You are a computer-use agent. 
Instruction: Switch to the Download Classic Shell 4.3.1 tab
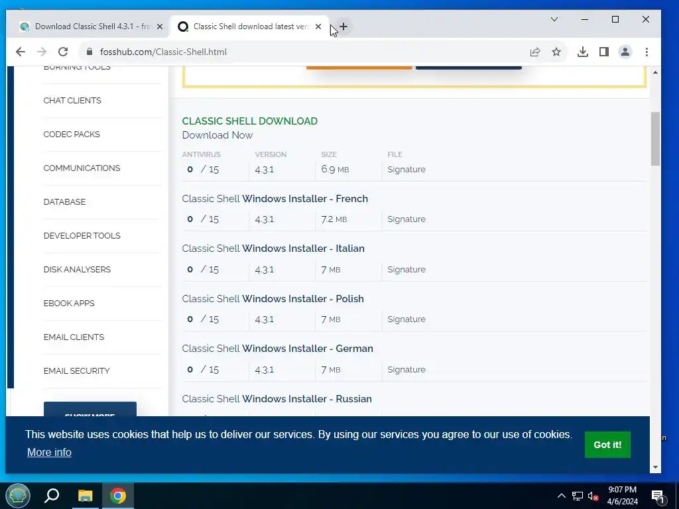click(x=92, y=27)
